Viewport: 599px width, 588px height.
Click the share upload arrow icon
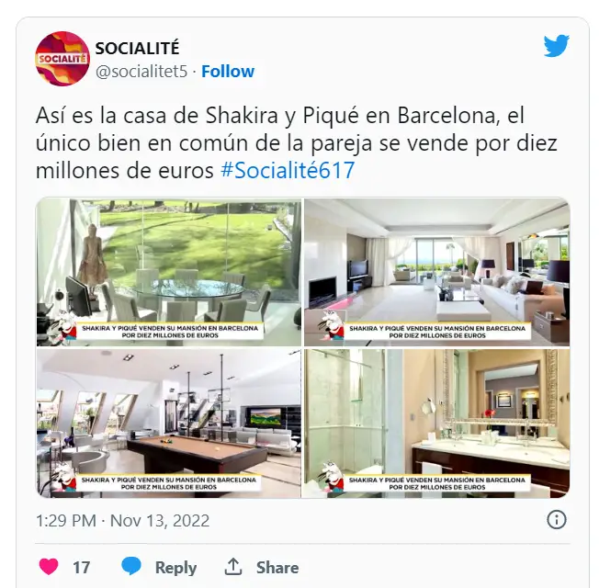click(x=233, y=566)
